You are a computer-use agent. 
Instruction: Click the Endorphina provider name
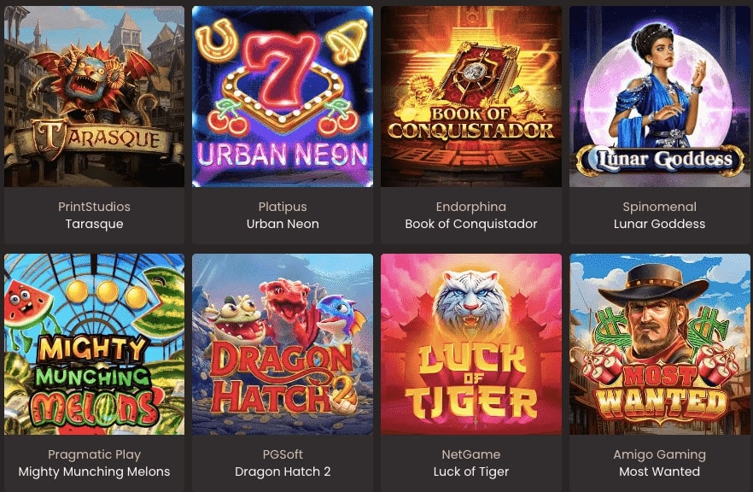(x=471, y=207)
